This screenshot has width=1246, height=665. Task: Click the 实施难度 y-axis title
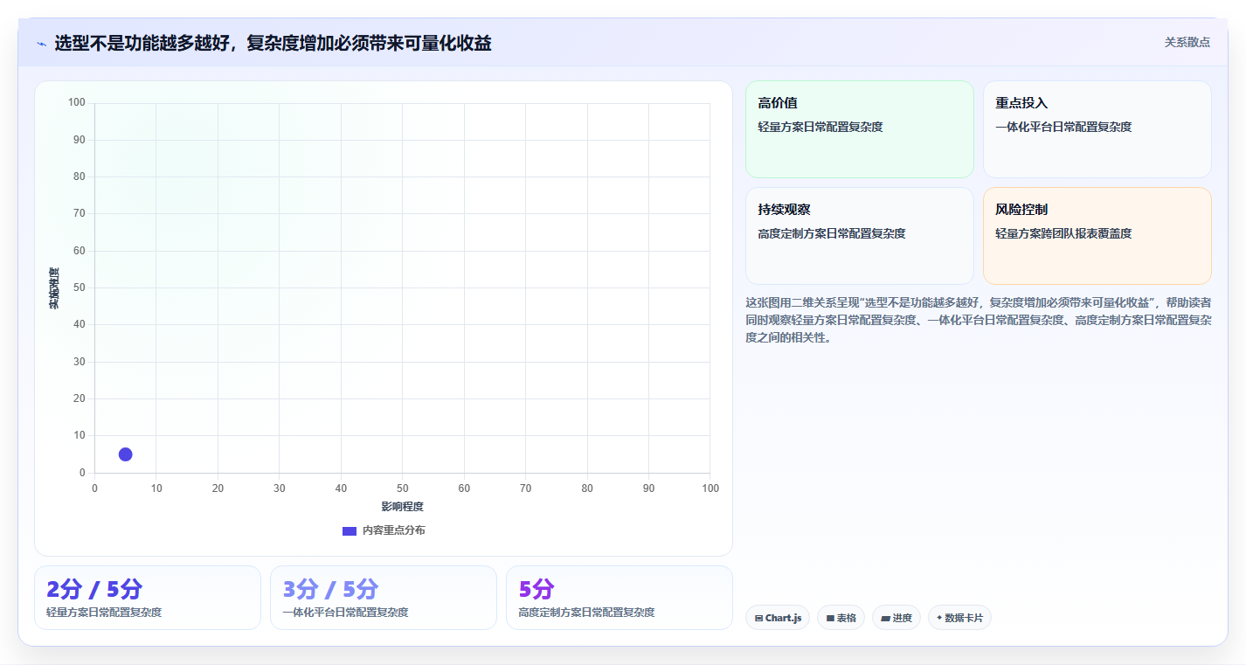point(54,288)
